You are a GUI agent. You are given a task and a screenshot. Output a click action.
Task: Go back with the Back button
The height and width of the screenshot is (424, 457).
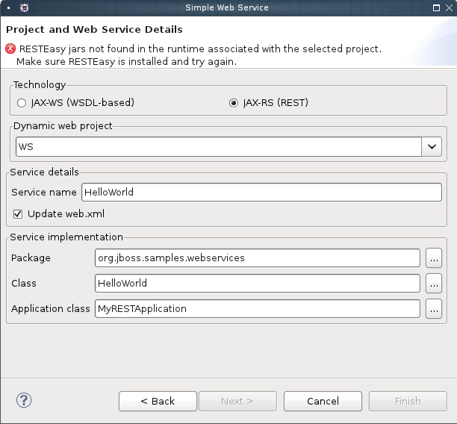pos(157,401)
